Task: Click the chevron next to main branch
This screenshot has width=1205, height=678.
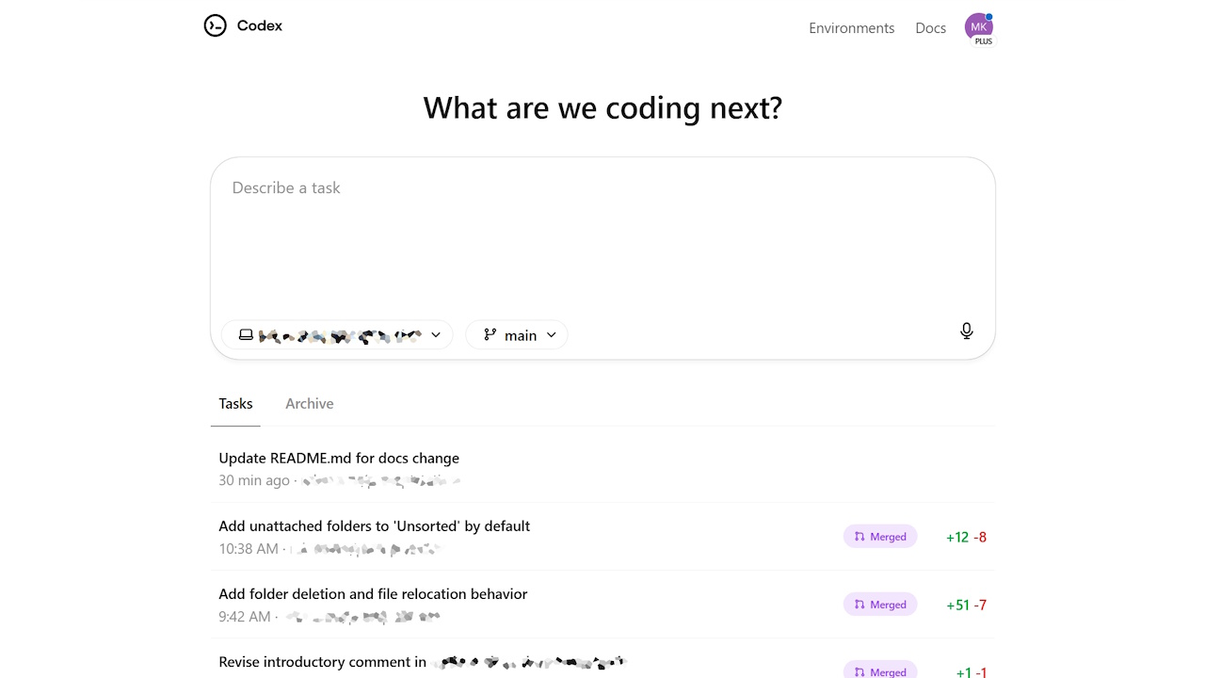Action: coord(552,334)
